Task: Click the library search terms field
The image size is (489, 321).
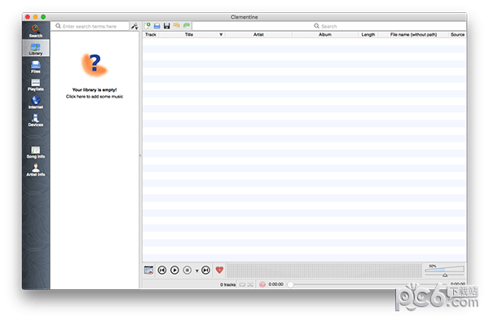Action: [x=90, y=26]
